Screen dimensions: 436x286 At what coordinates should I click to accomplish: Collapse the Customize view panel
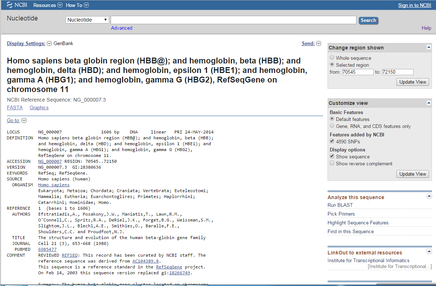pos(428,103)
